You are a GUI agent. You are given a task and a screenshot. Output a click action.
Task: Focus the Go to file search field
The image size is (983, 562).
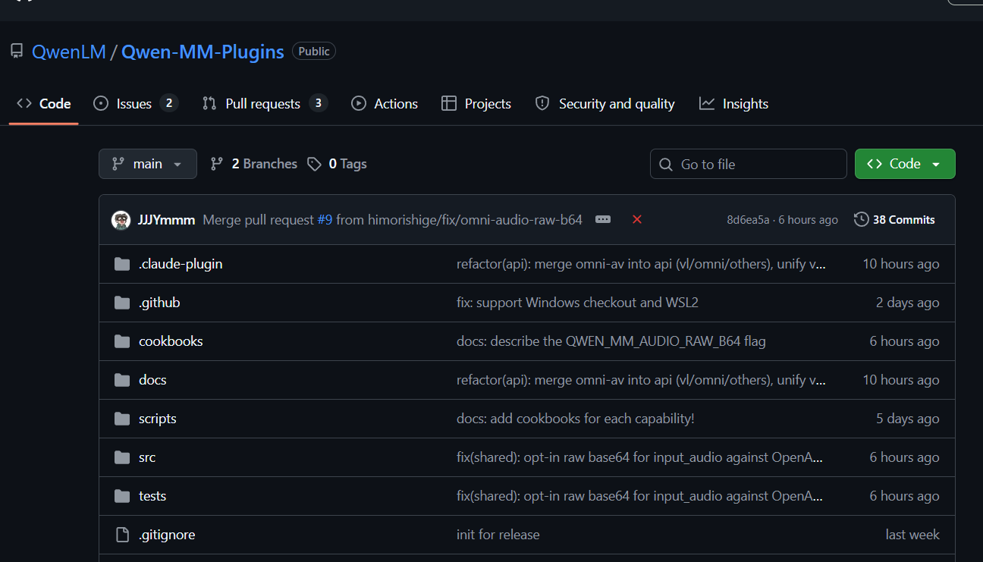click(x=749, y=164)
